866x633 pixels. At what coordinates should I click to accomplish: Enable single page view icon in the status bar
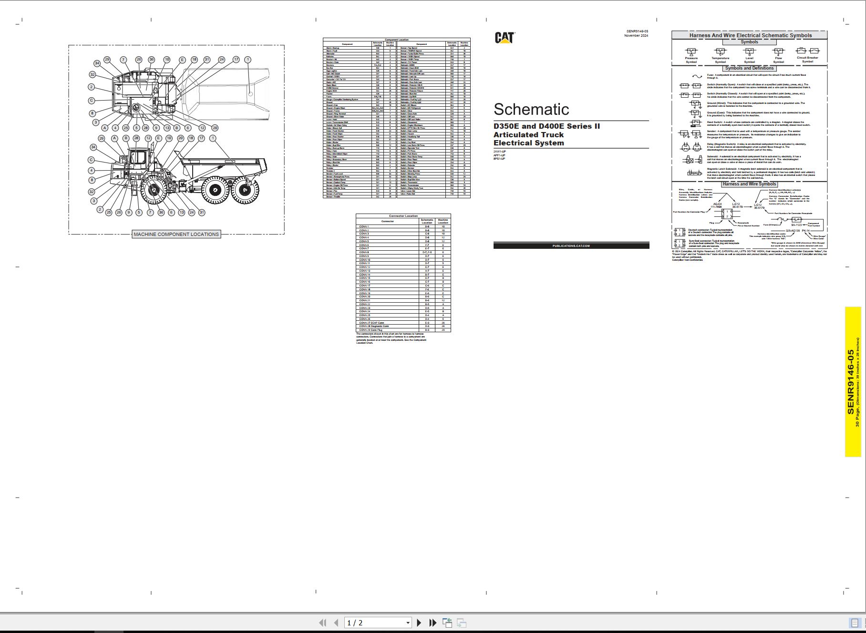[x=854, y=623]
